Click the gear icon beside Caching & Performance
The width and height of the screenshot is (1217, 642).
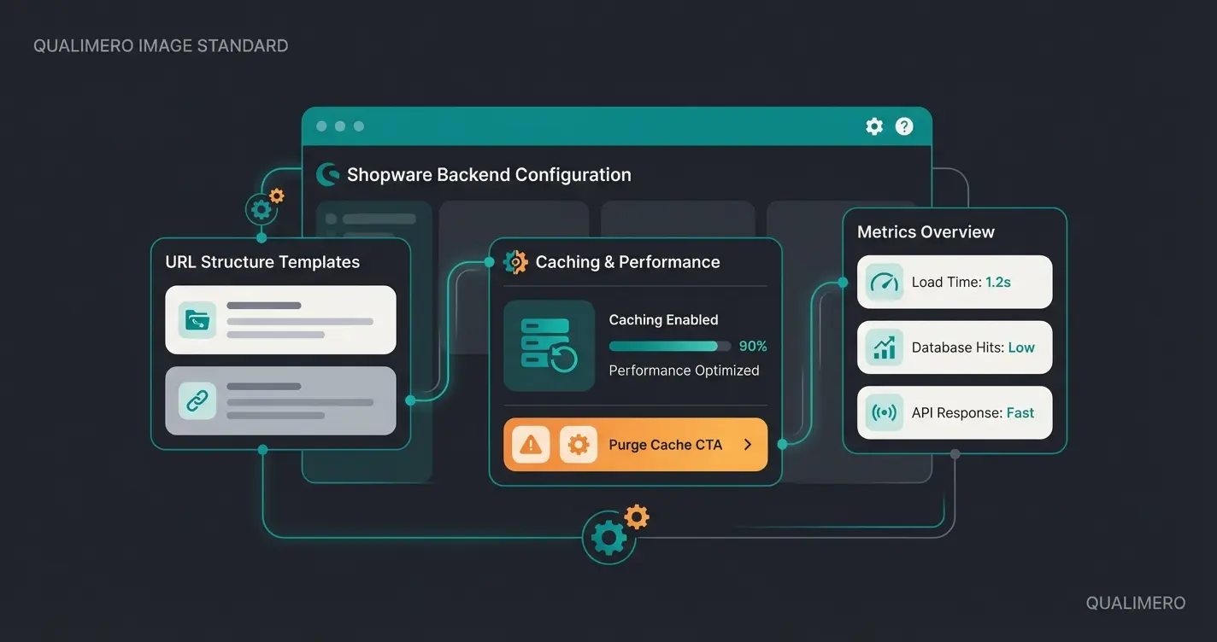(x=514, y=261)
